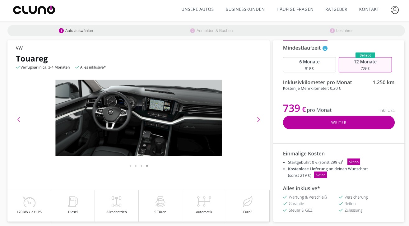Select step 1 Auto auswählen
409x226 pixels.
tap(76, 30)
